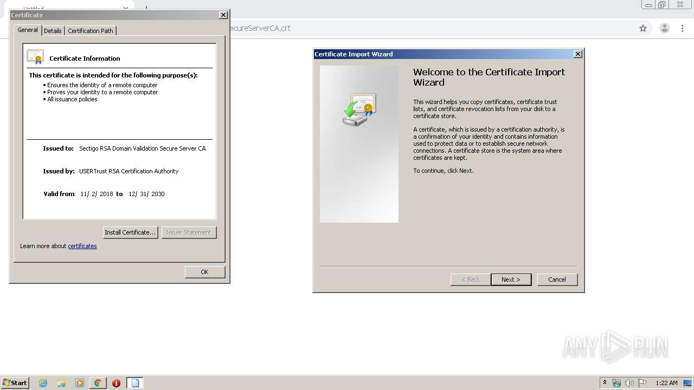Open the certificates help link
The width and height of the screenshot is (694, 390).
pos(82,246)
